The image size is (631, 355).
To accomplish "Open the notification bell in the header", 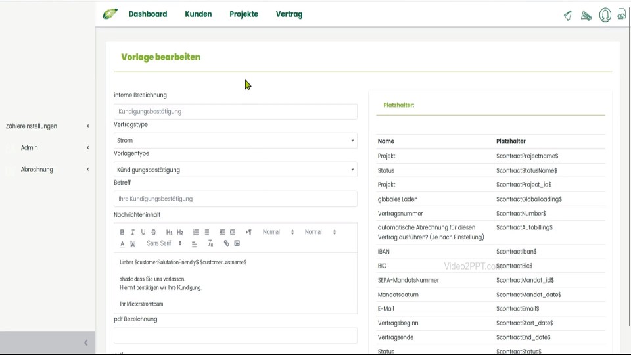I will (568, 15).
